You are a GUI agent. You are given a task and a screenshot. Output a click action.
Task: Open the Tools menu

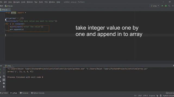click(41, 2)
